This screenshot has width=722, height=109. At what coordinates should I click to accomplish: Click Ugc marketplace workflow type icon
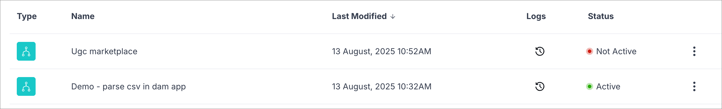[x=26, y=51]
